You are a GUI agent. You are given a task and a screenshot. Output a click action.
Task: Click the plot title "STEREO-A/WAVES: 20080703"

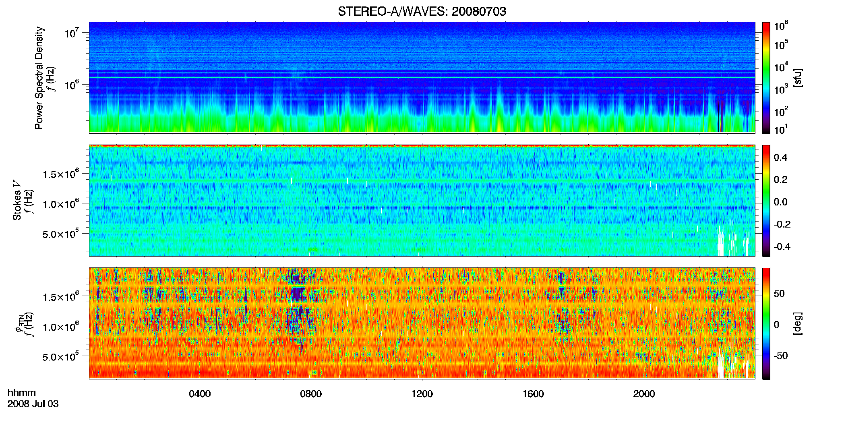tap(422, 11)
